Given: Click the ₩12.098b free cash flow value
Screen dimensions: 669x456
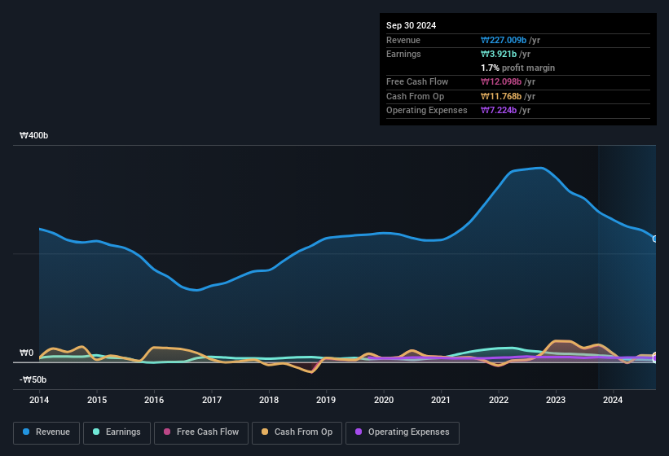Looking at the screenshot, I should point(501,81).
